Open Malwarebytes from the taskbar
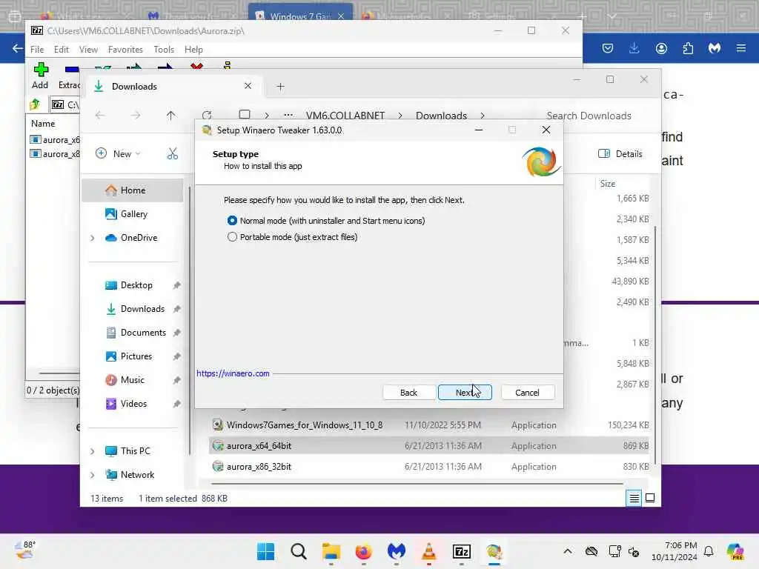This screenshot has height=569, width=759. point(396,551)
